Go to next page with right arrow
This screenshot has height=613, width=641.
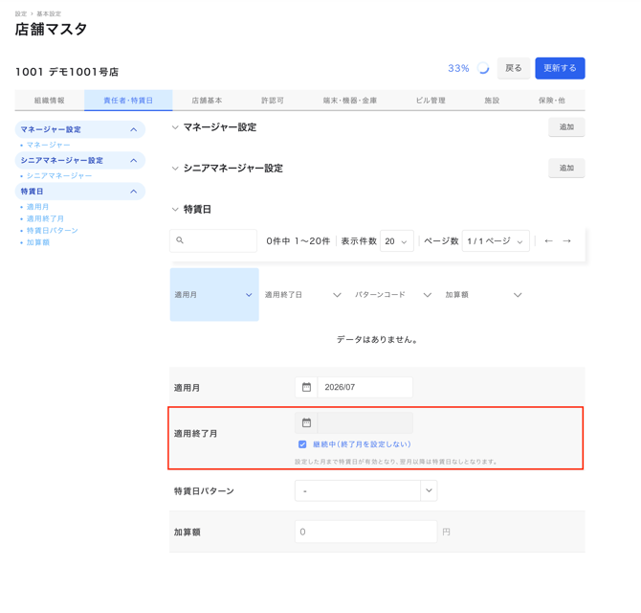566,241
